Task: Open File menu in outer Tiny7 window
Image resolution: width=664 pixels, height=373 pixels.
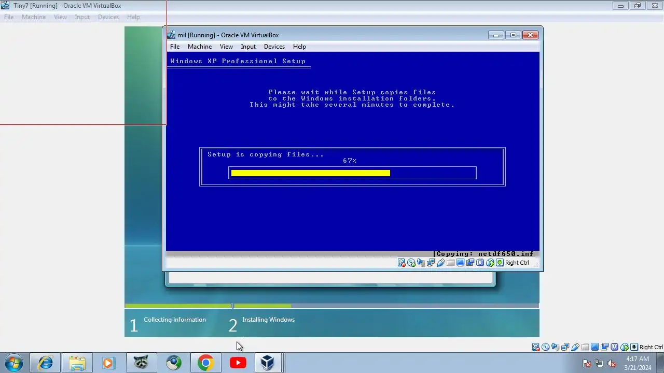Action: point(9,17)
